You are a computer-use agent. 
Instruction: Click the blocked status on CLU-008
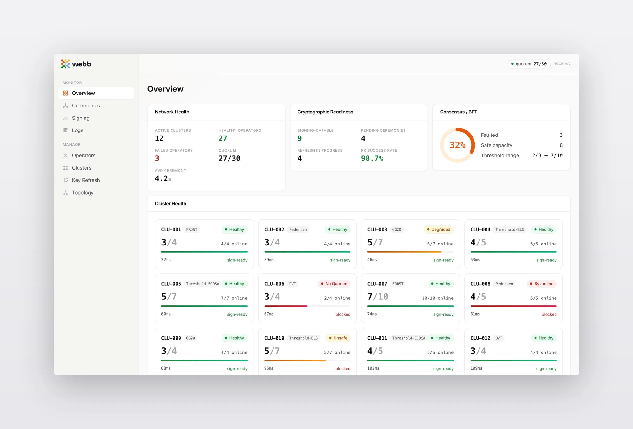point(549,314)
